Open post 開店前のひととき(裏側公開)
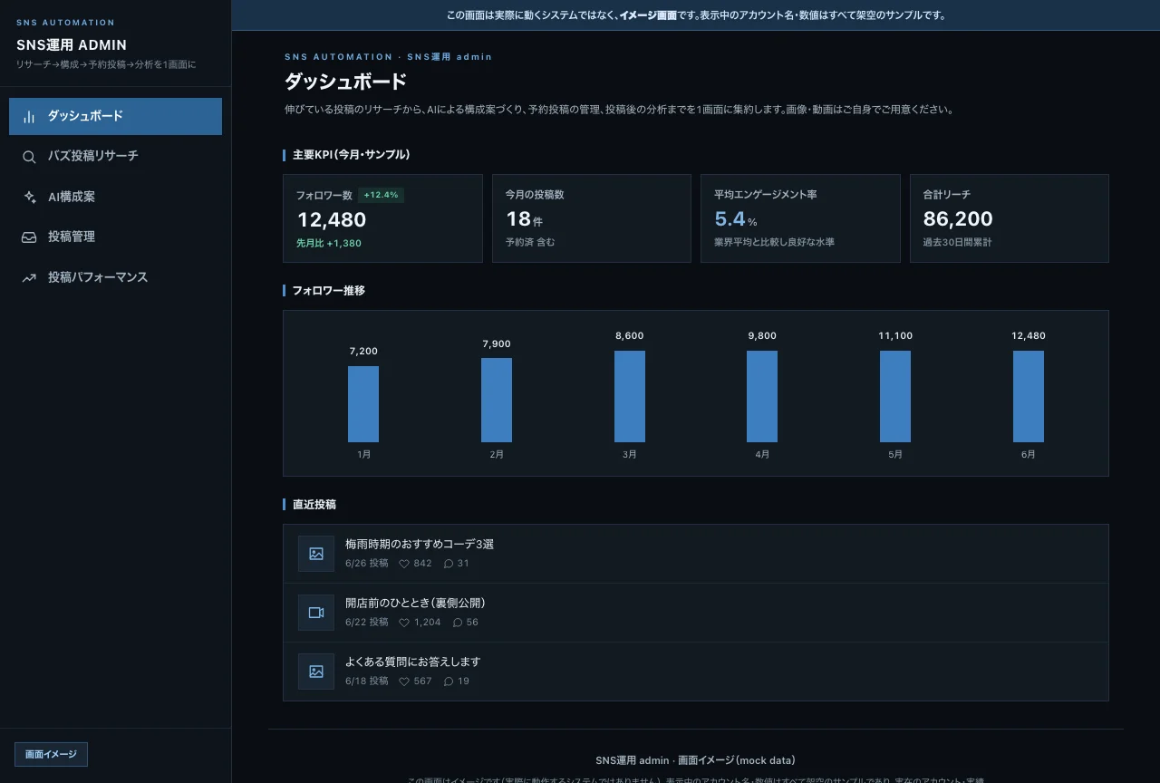Screen dimensions: 1160x783 pyautogui.click(x=696, y=613)
